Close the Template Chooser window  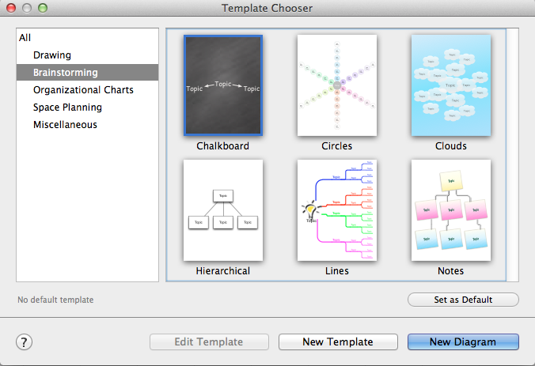[10, 9]
